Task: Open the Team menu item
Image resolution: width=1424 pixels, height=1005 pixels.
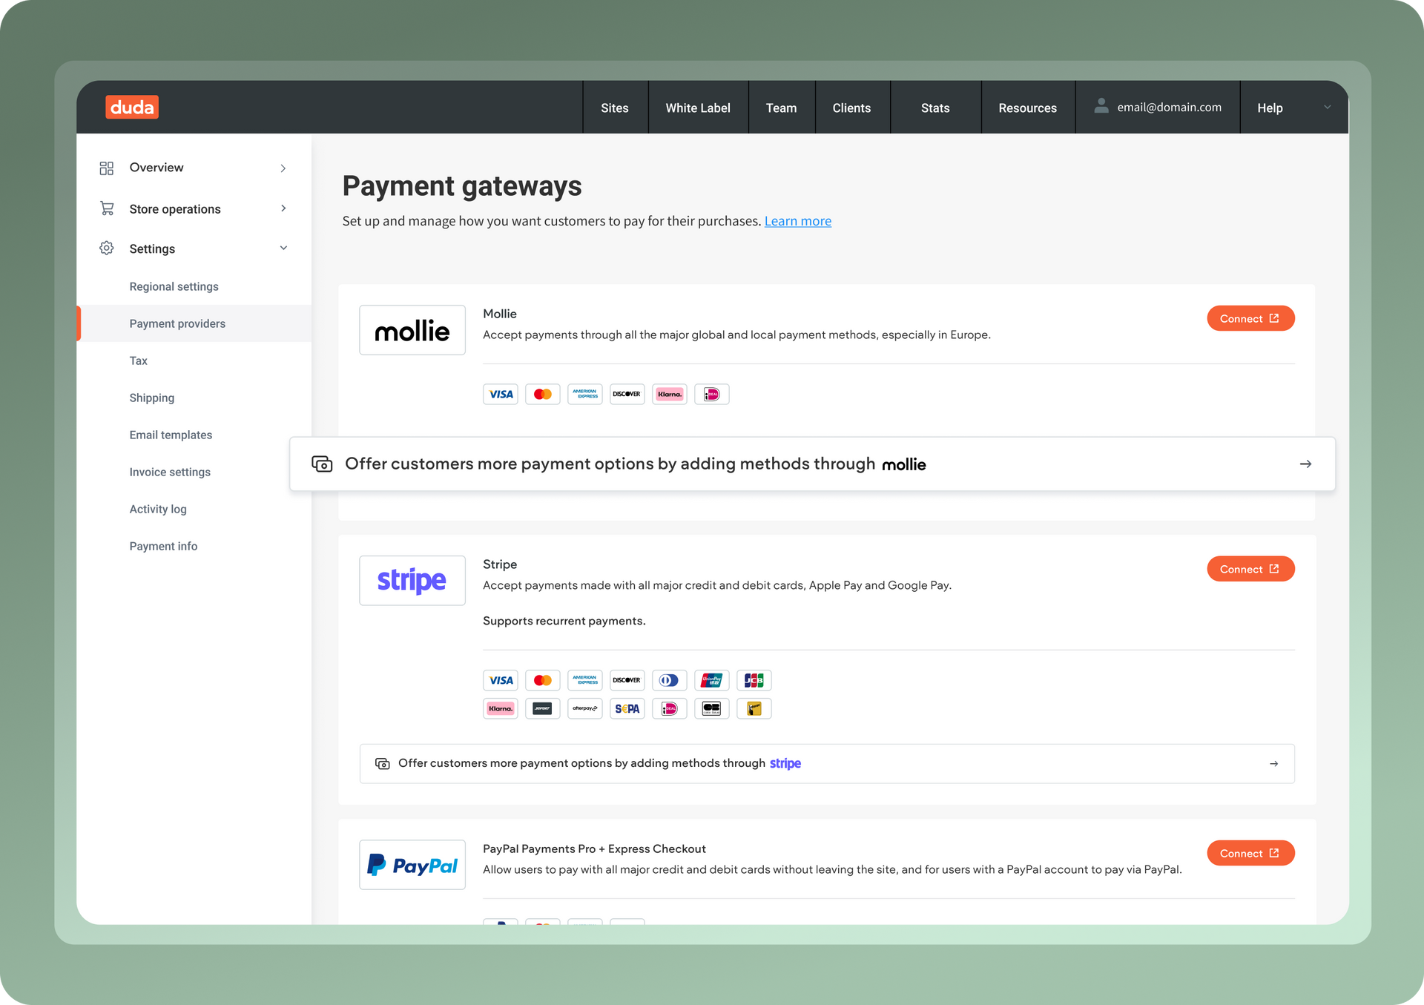Action: tap(782, 108)
